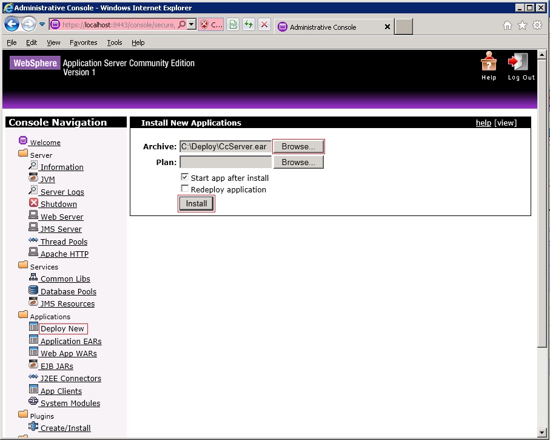Click the Refresh icon in address bar
The height and width of the screenshot is (440, 550).
click(x=249, y=25)
